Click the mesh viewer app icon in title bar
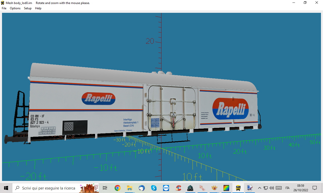The image size is (323, 193). pyautogui.click(x=3, y=3)
